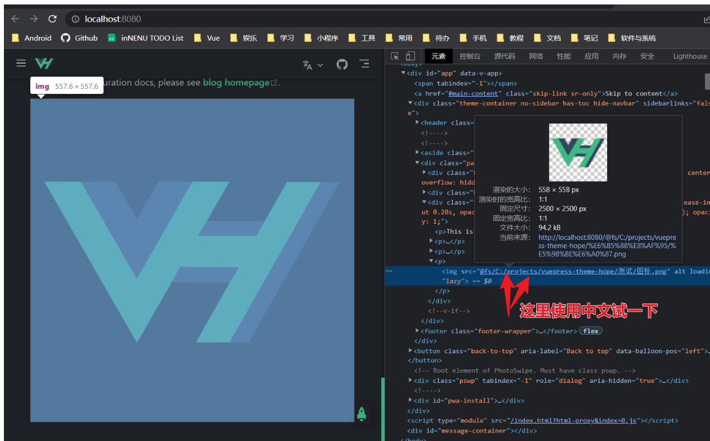Open the 待办 bookmark folder
This screenshot has height=441, width=710.
click(x=436, y=38)
